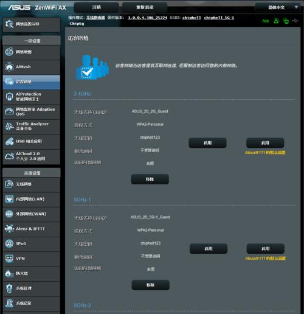Click the 5GHz-1 section heading

point(82,200)
